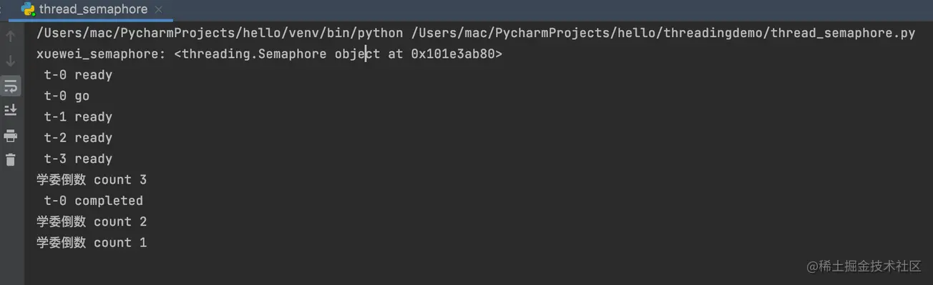Click the up arrow stack trace icon
This screenshot has height=285, width=933.
tap(11, 36)
